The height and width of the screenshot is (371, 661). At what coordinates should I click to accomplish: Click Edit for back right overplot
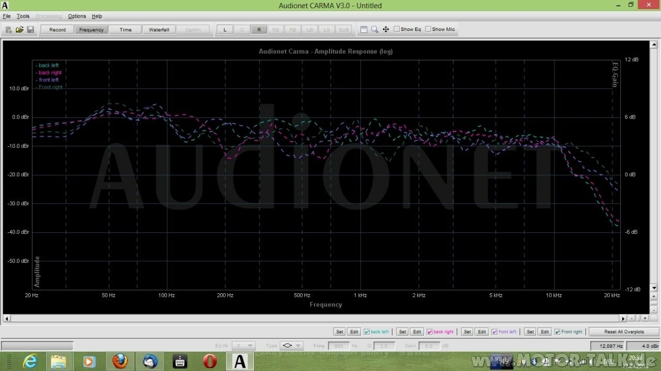pos(417,332)
